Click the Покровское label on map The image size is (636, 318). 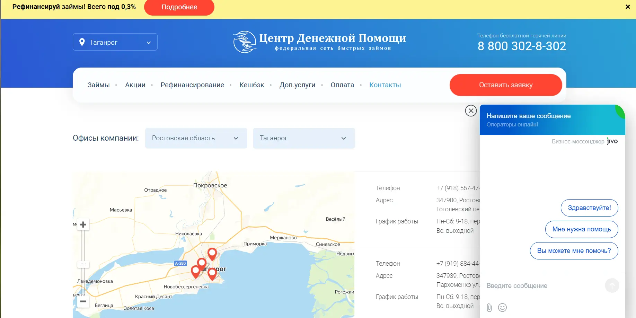[x=210, y=185]
